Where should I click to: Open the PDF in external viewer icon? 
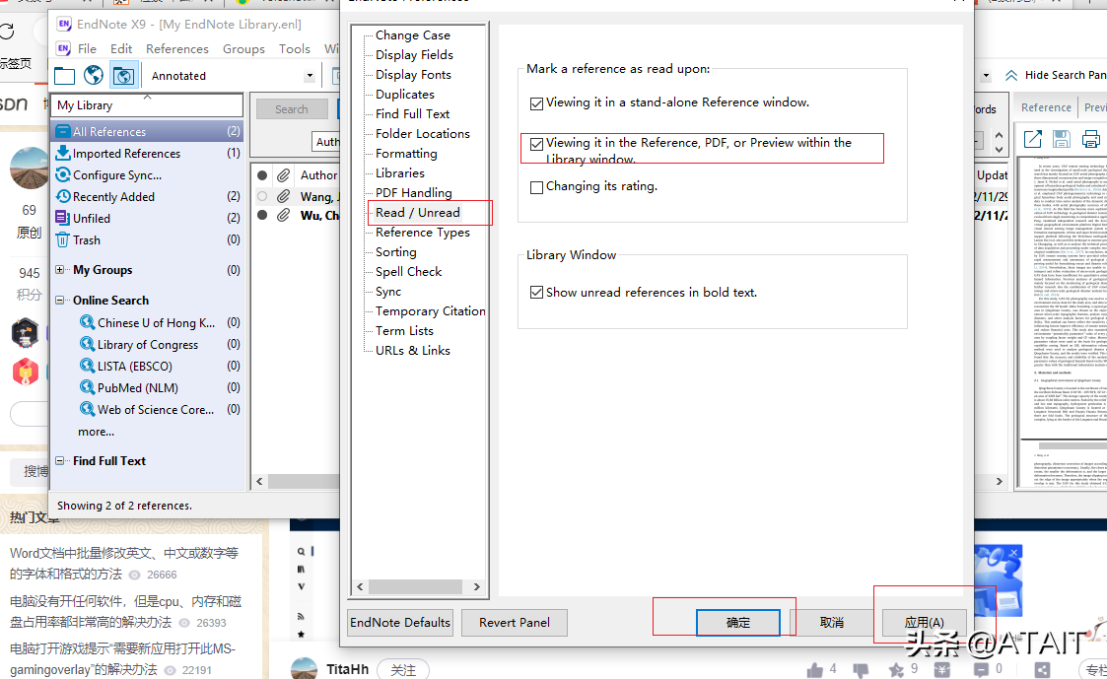click(x=1032, y=139)
